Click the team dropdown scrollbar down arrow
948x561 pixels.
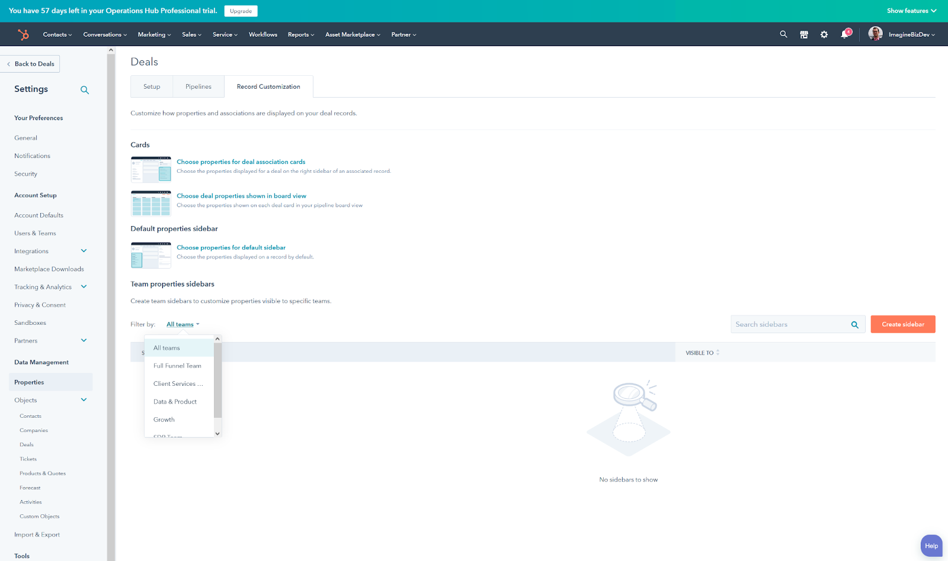pos(217,433)
